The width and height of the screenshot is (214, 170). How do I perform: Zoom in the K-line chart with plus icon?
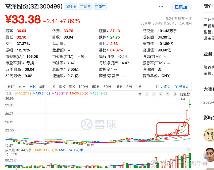click(147, 94)
